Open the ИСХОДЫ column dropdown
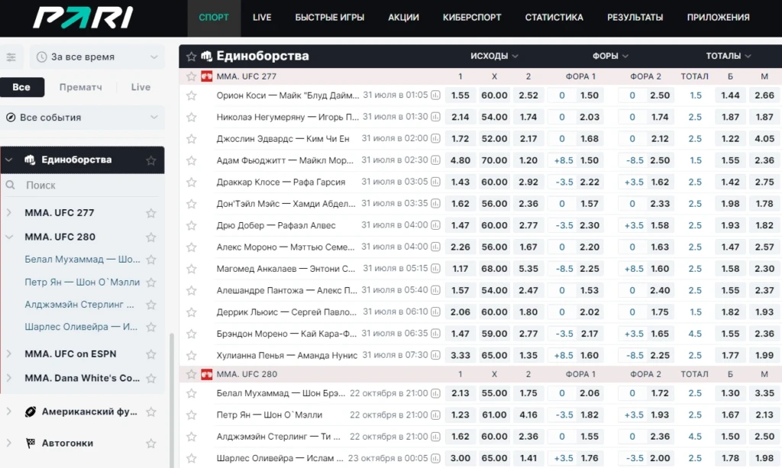Screen dimensions: 782x468 point(494,56)
